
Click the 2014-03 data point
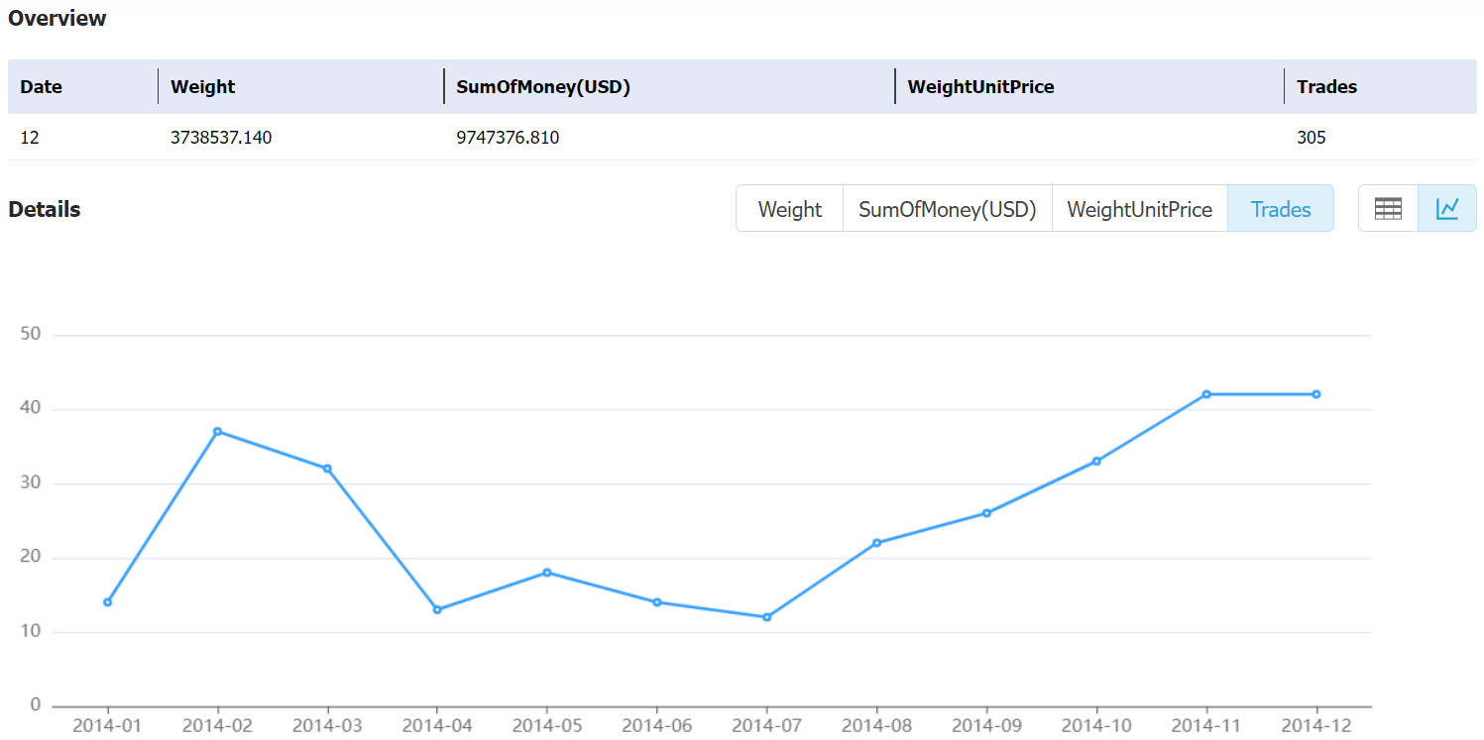pos(327,469)
